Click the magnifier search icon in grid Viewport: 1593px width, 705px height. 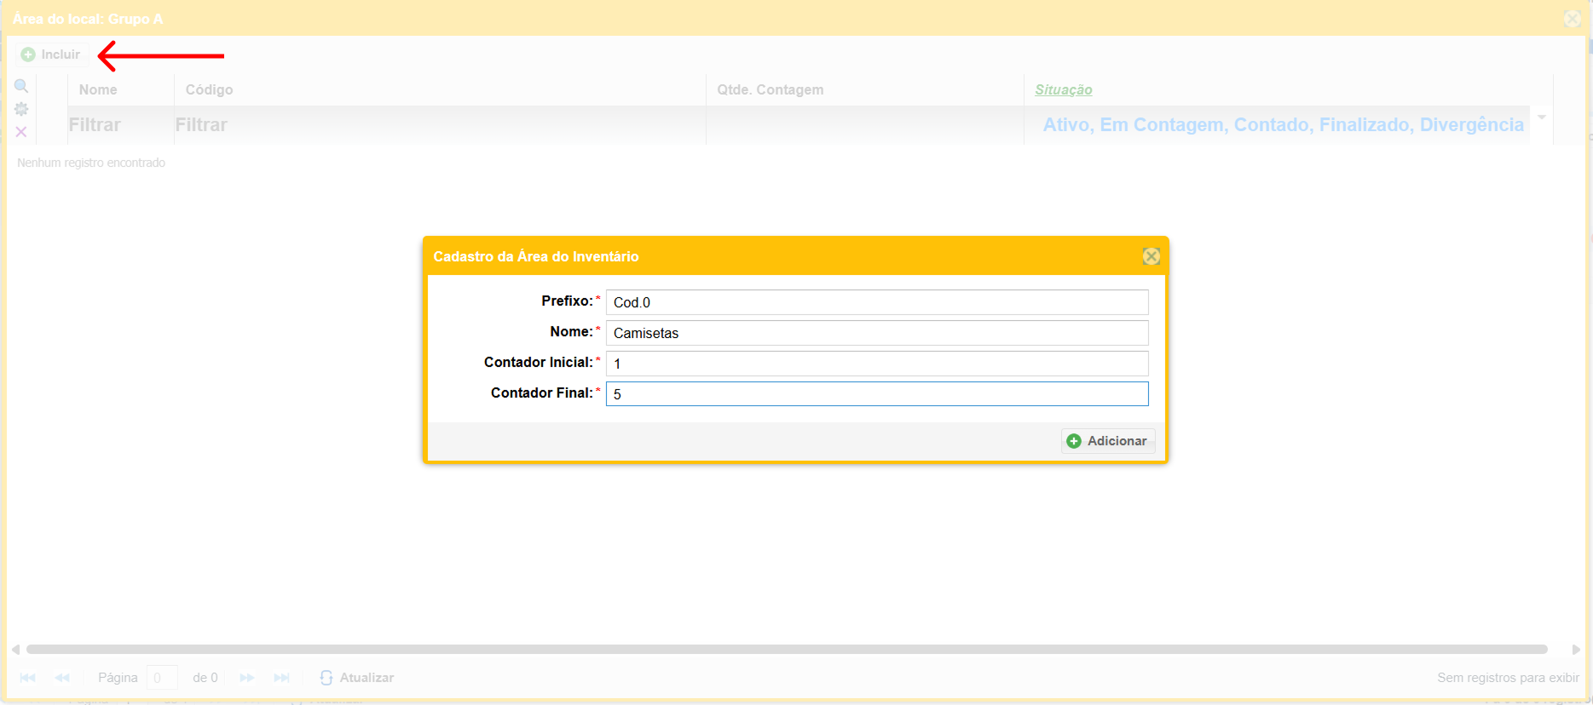21,86
